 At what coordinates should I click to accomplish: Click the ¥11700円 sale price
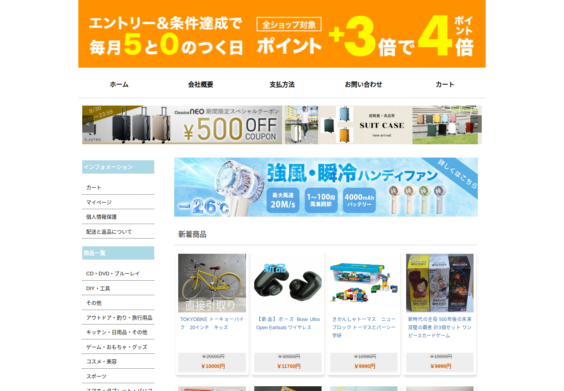(x=289, y=366)
